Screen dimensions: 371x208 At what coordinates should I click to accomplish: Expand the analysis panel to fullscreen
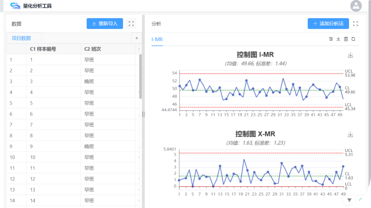[356, 24]
